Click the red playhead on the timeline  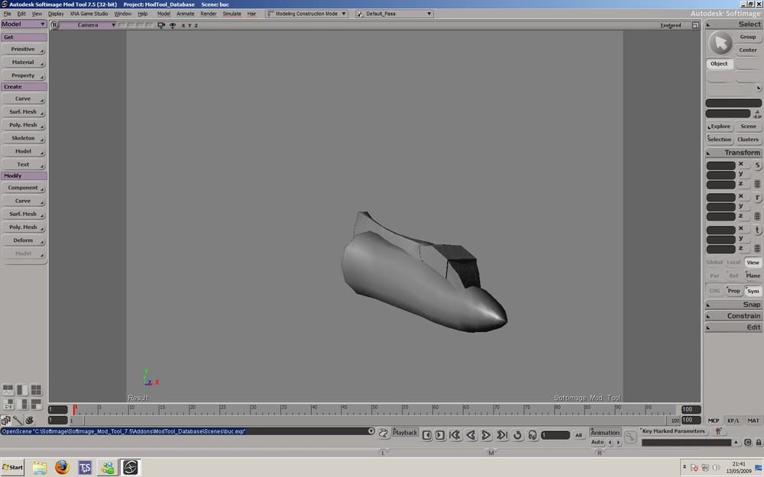pyautogui.click(x=74, y=410)
